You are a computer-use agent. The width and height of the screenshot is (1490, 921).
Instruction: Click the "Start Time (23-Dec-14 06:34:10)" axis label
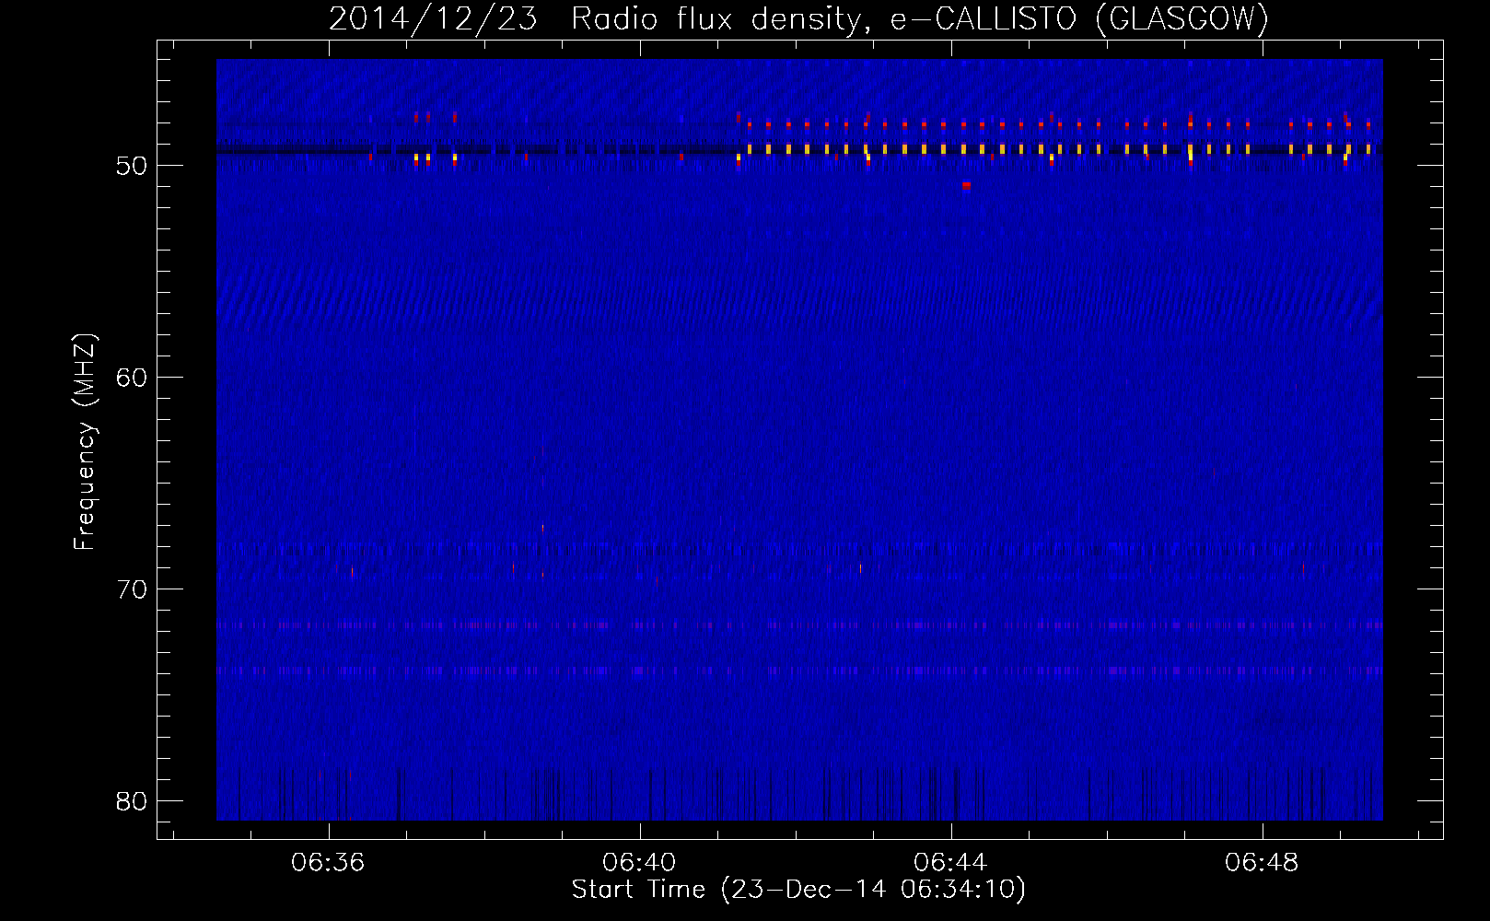coord(798,890)
